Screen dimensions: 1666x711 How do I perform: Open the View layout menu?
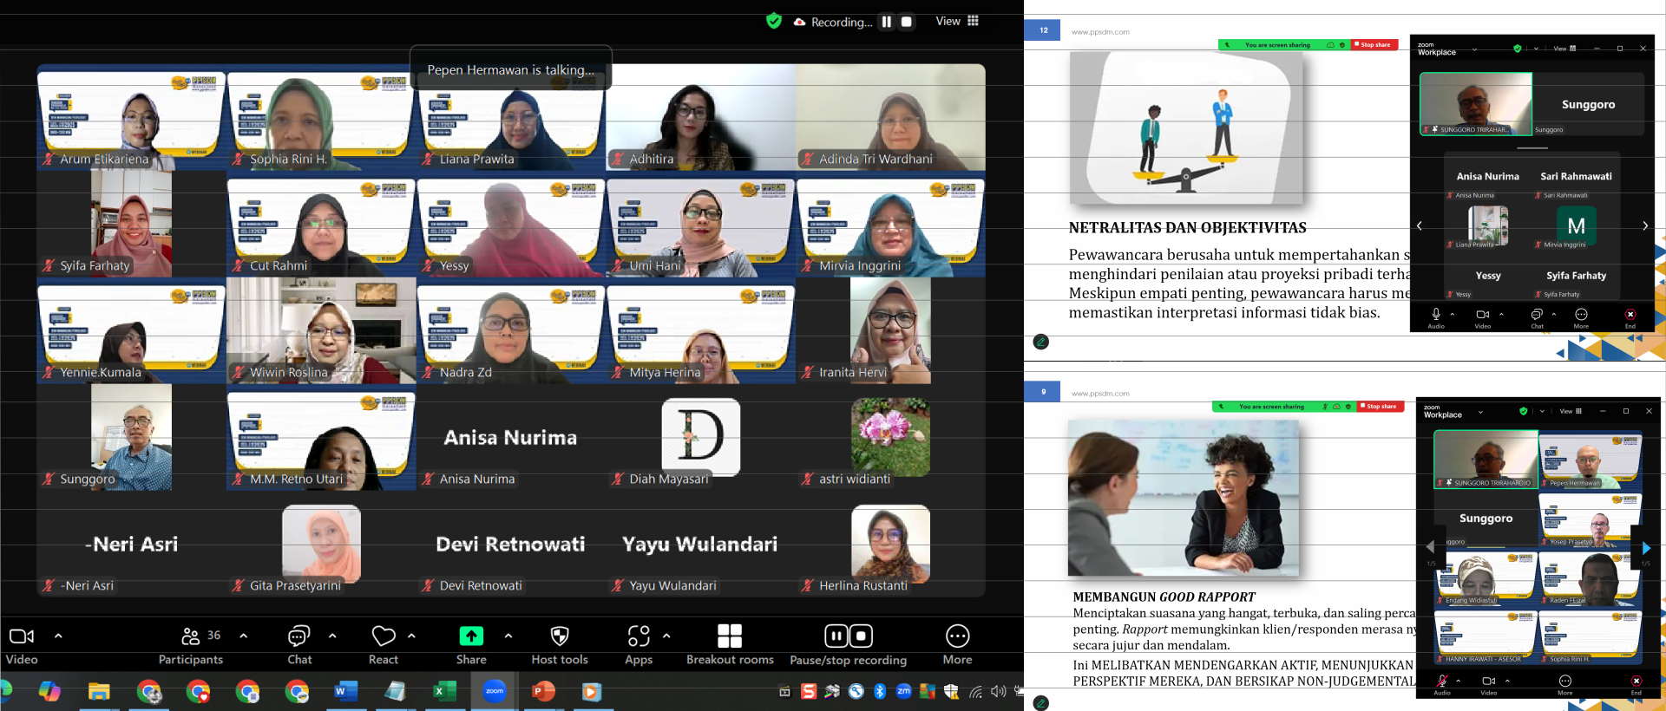(957, 22)
